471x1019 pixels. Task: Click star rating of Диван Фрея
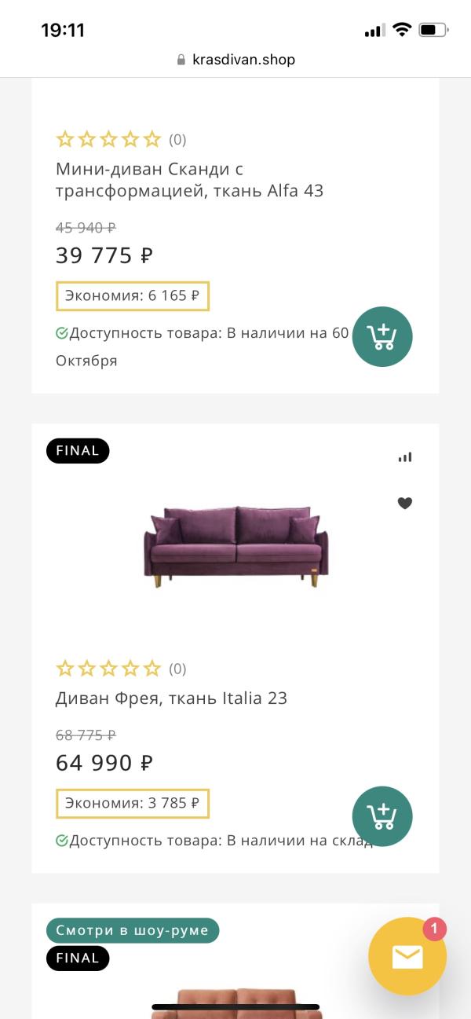point(108,669)
